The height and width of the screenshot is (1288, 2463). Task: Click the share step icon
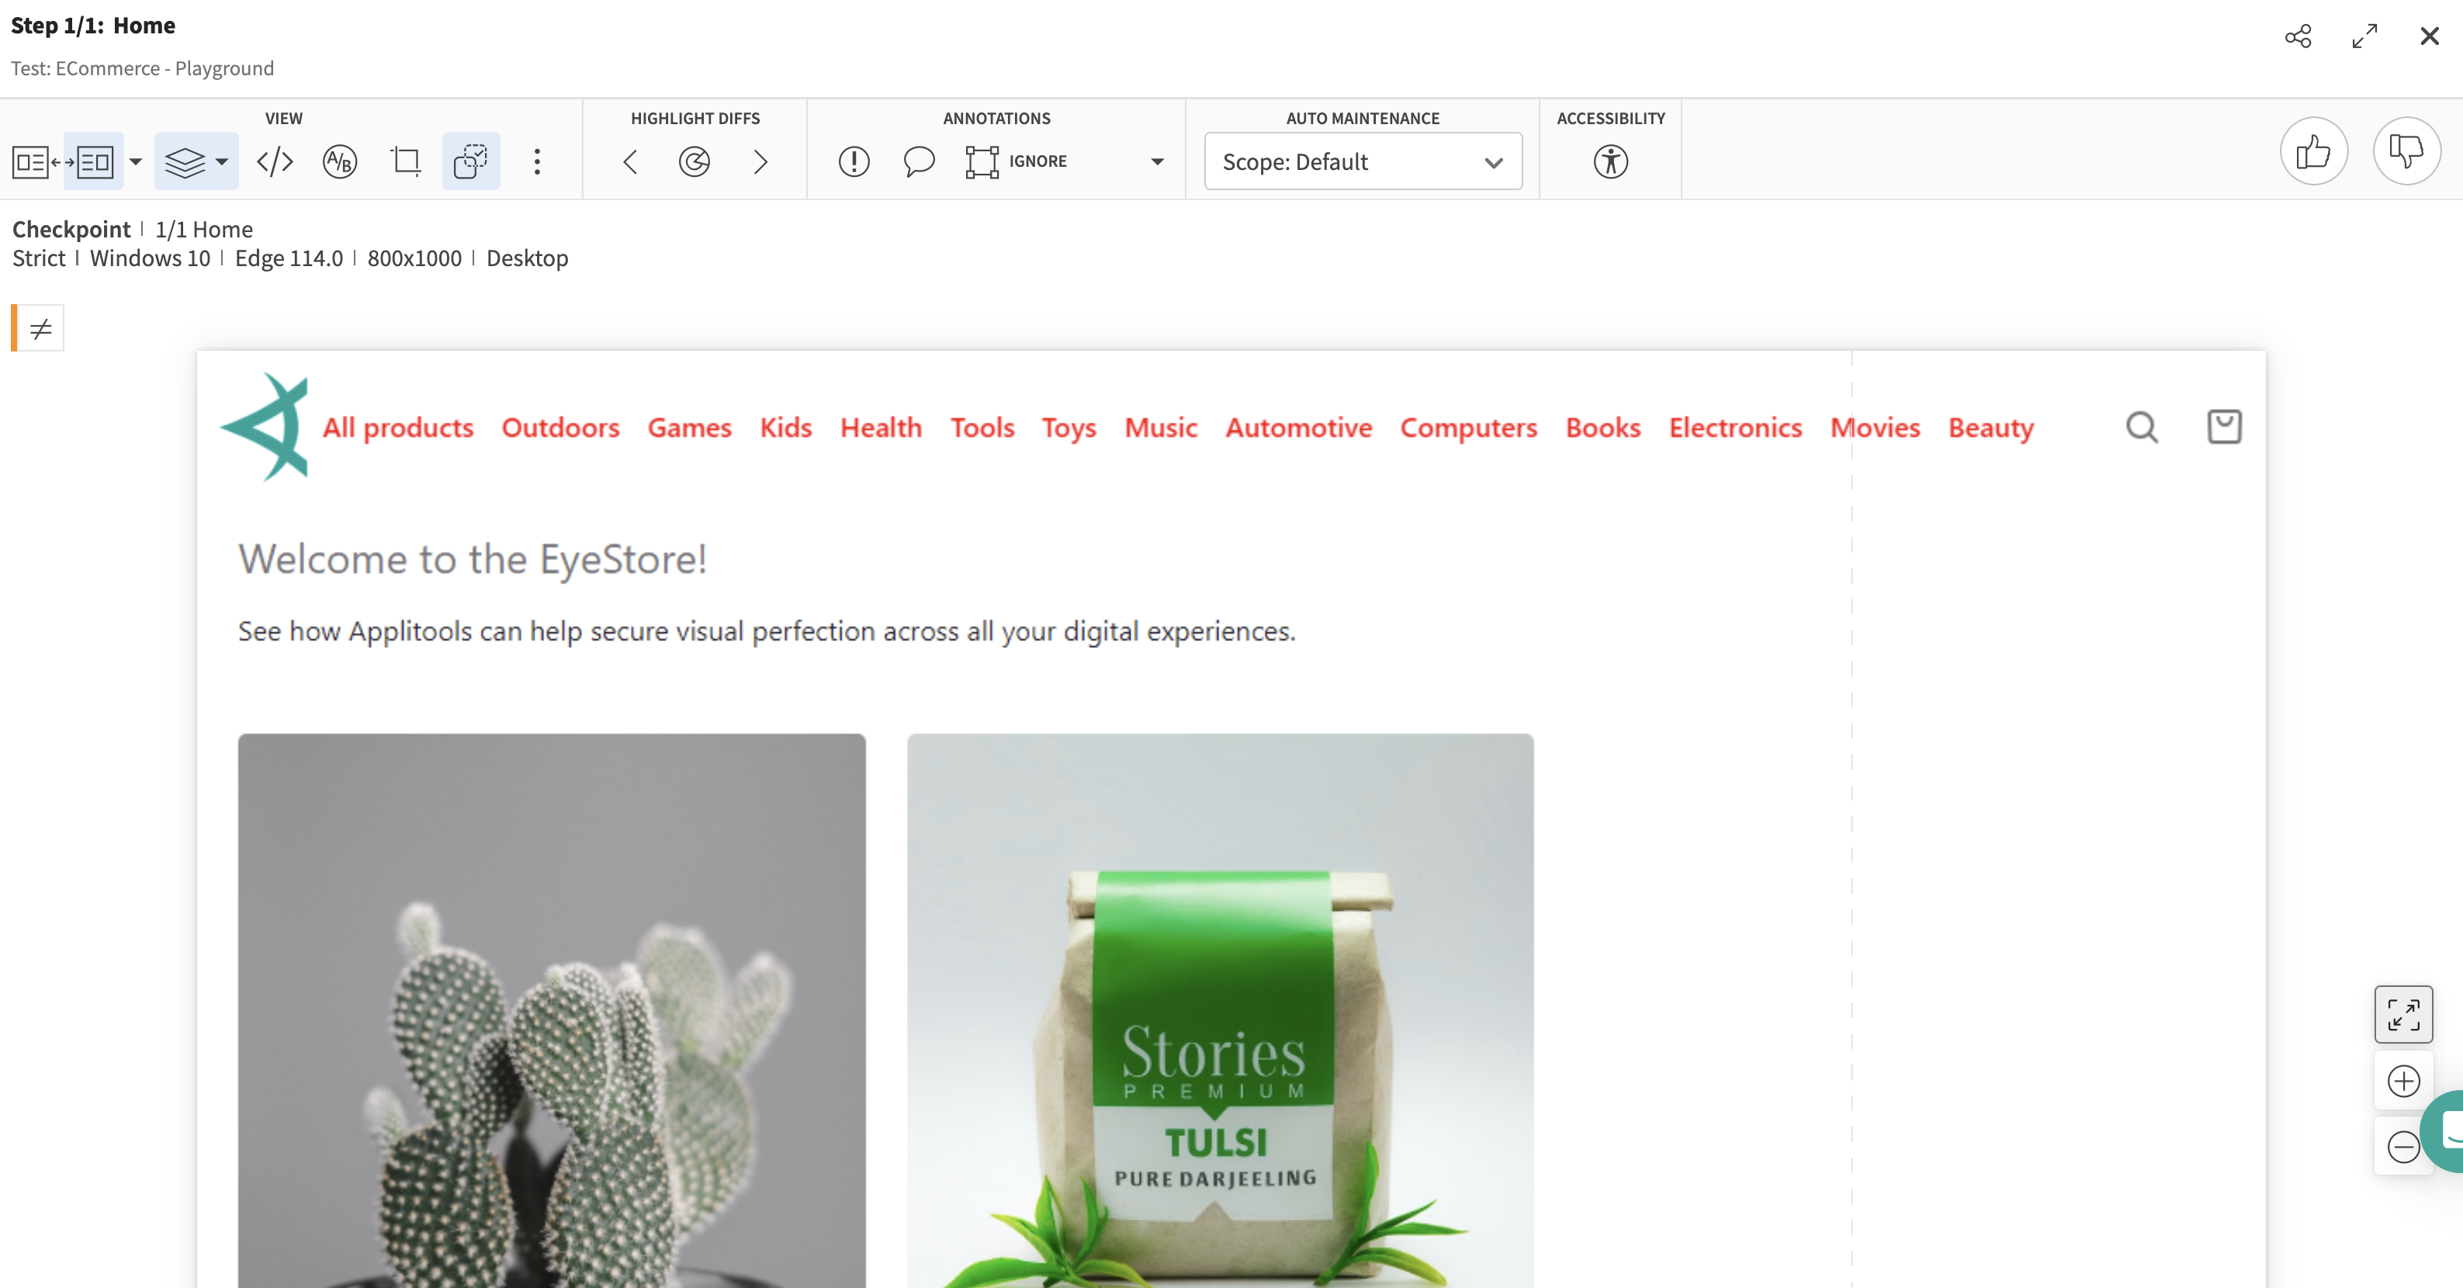2298,36
